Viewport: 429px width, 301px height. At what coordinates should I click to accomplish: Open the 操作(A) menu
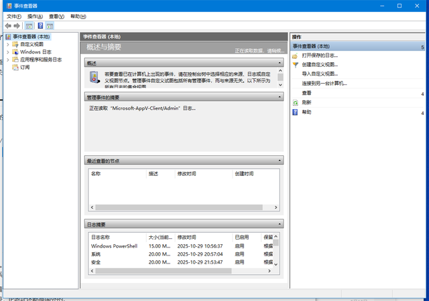(x=35, y=17)
